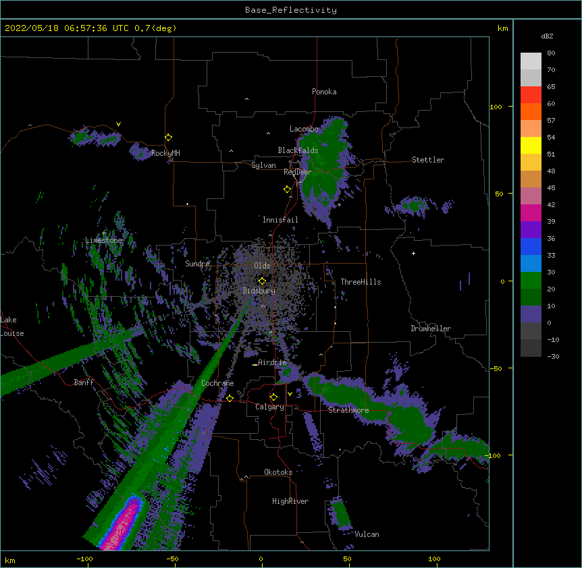This screenshot has height=568, width=582.
Task: Select the Cochrane town label
Action: [217, 383]
